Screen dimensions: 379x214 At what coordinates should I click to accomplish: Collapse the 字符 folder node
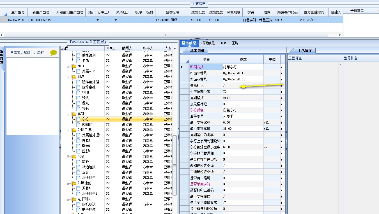[68, 114]
